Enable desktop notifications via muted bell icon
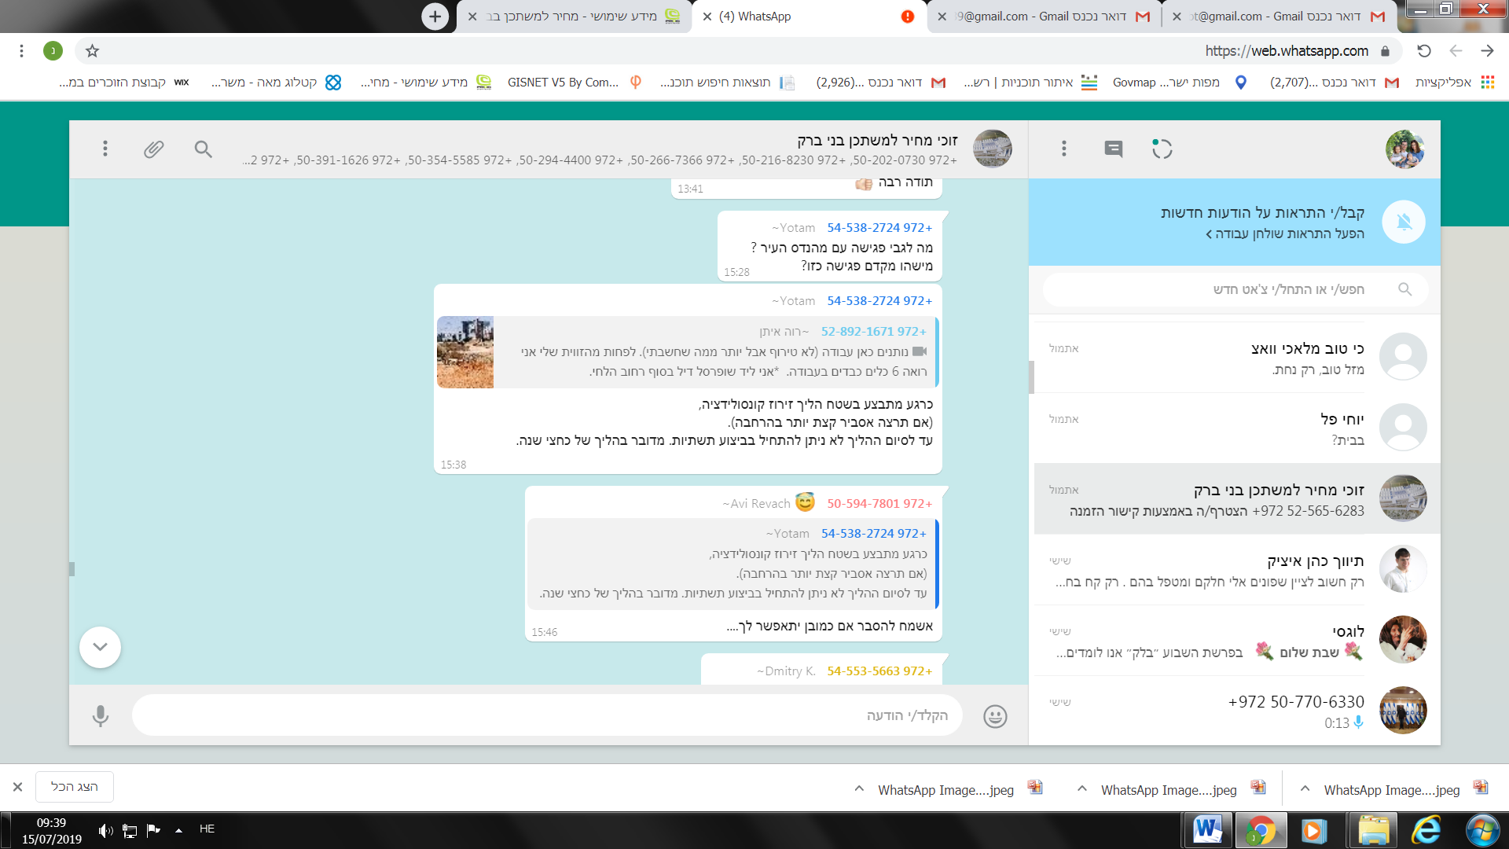 pyautogui.click(x=1404, y=222)
